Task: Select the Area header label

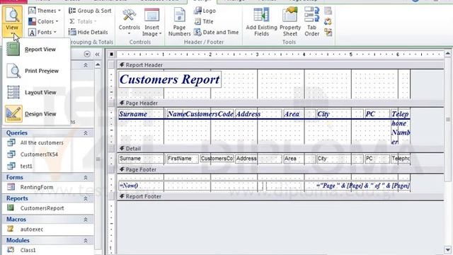Action: 299,114
